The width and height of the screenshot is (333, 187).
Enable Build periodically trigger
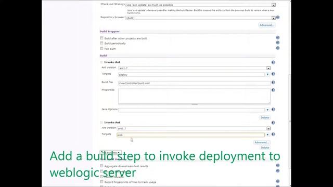pyautogui.click(x=101, y=43)
